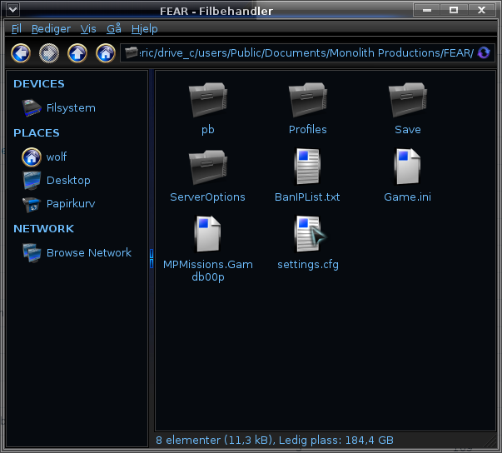This screenshot has width=502, height=453.
Task: Click the Forward navigation button
Action: coord(49,52)
